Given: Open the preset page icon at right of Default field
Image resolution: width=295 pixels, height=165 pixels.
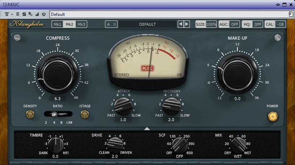Looking at the screenshot, I should point(291,14).
